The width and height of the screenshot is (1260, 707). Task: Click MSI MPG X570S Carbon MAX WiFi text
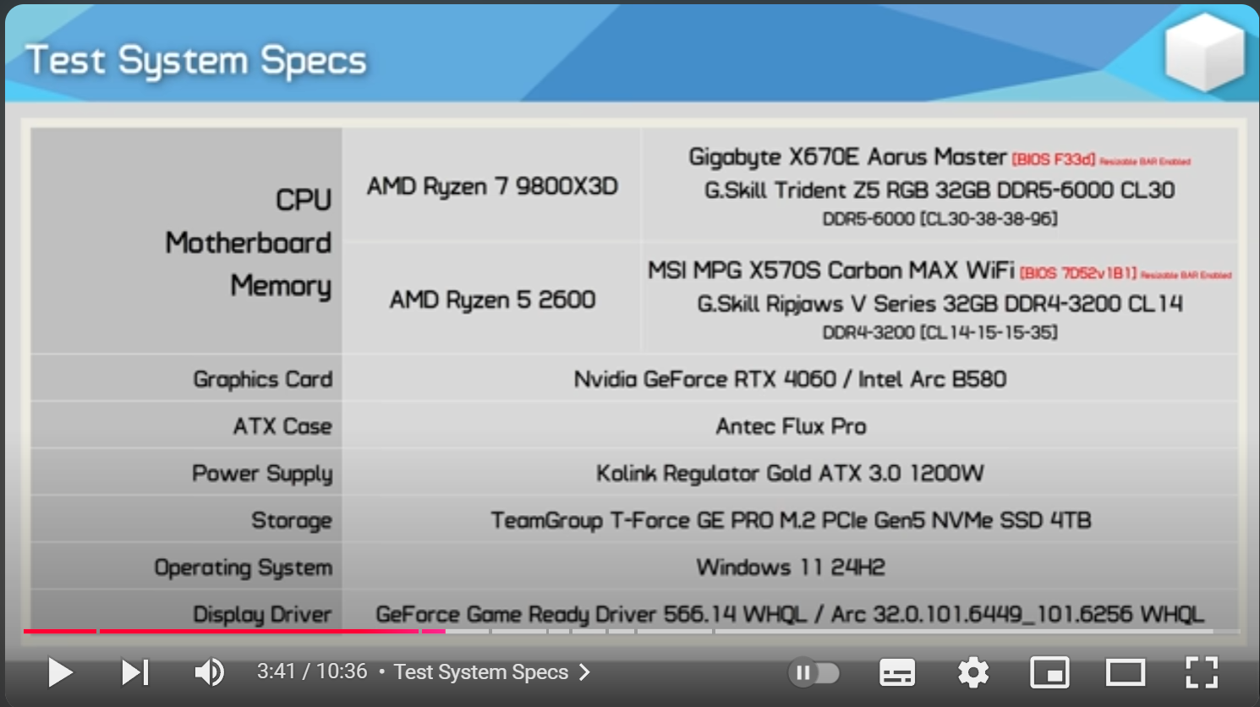tap(830, 271)
